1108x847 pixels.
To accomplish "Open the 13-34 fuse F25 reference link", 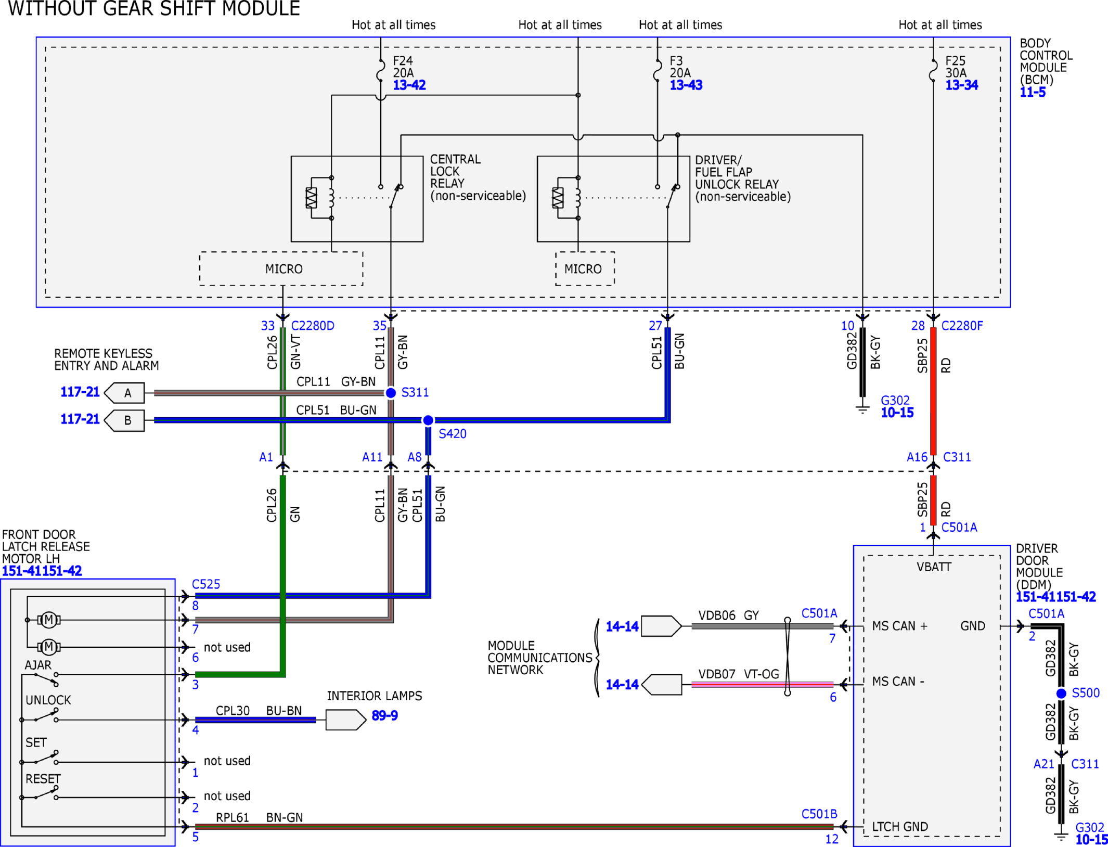I will 961,85.
